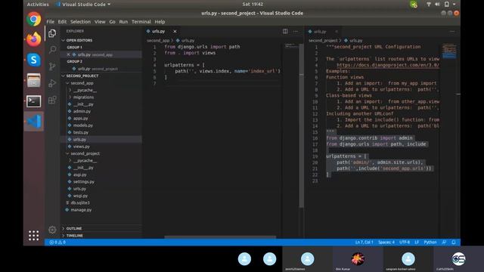Open the Explorer view in the activity bar
Image resolution: width=484 pixels, height=272 pixels.
[x=52, y=33]
